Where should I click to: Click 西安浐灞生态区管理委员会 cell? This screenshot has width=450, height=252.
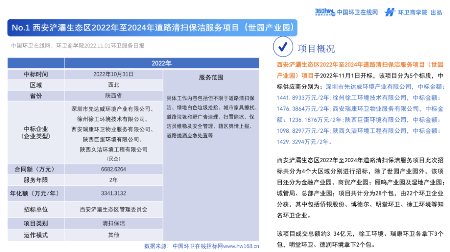[x=113, y=209]
